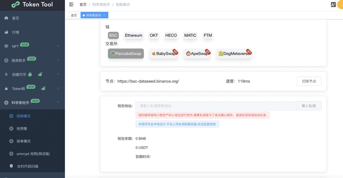Click the Token Tool logo icon
The width and height of the screenshot is (343, 178).
[15, 5]
